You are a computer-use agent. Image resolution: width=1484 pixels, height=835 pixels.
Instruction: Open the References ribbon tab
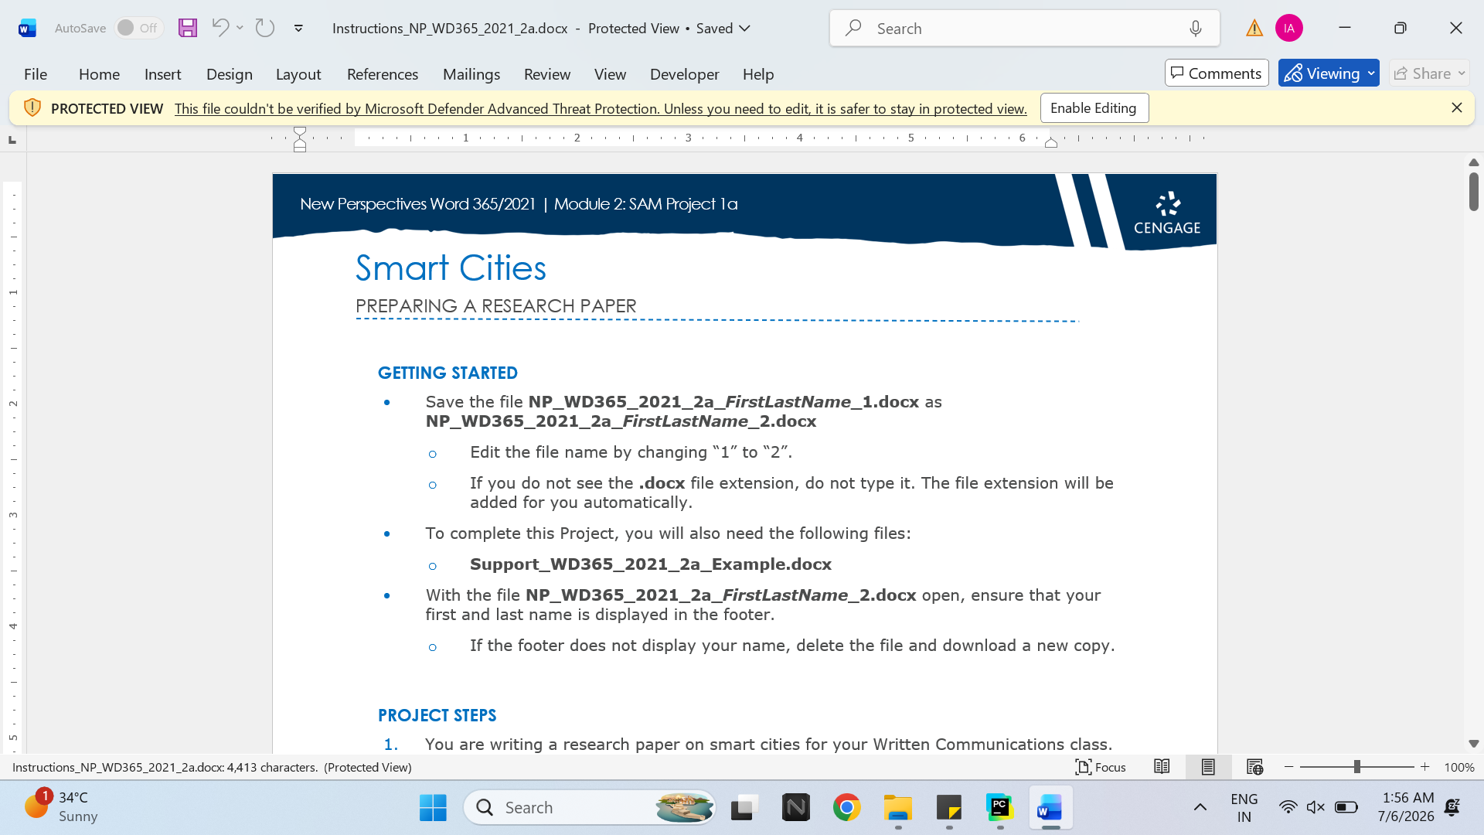coord(383,74)
